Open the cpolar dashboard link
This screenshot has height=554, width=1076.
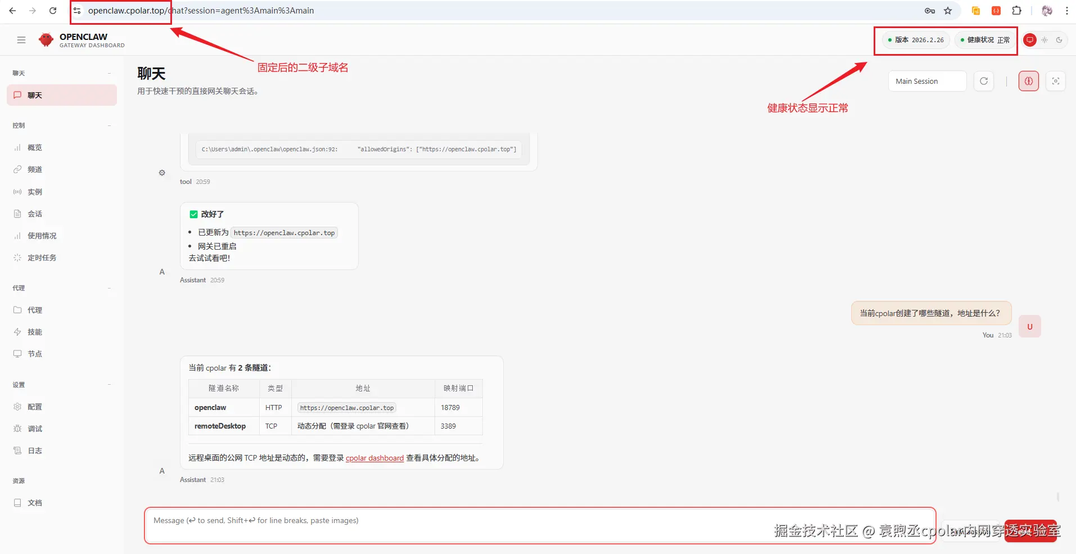pos(374,458)
